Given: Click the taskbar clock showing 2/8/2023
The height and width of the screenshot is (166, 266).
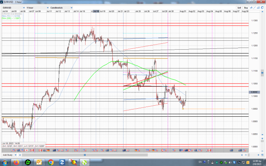Looking at the screenshot, I should point(257,163).
